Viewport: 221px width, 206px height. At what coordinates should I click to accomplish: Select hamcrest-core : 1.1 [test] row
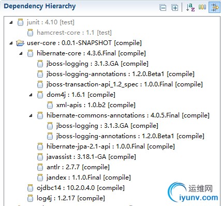(74, 33)
